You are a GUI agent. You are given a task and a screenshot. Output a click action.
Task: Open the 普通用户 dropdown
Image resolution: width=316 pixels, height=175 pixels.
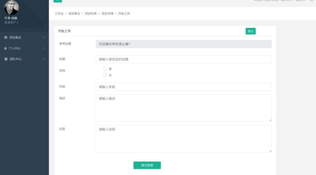point(11,22)
